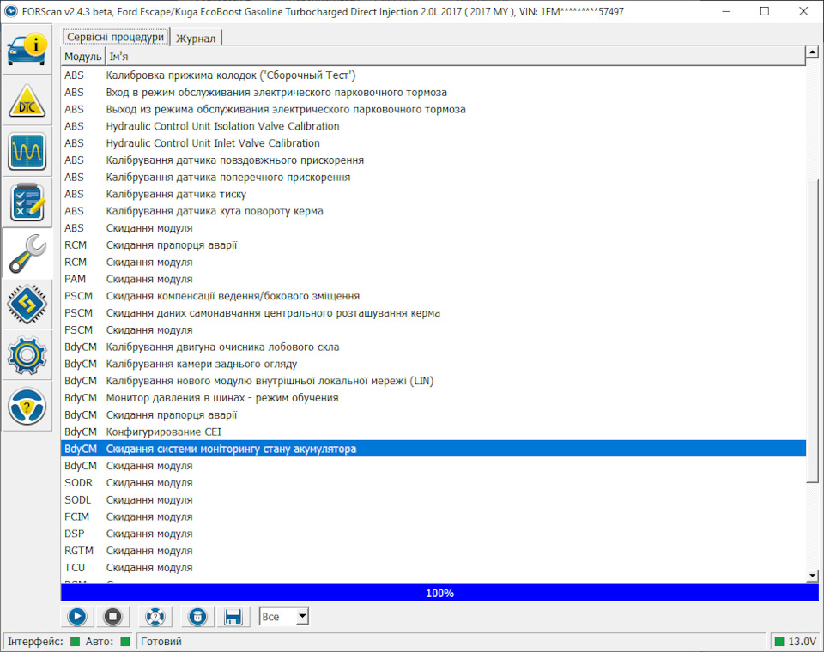
Task: Click the 13.0V voltage indicator
Action: pyautogui.click(x=796, y=641)
